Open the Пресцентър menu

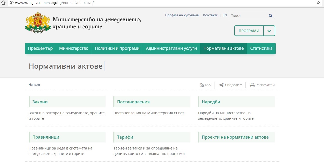point(40,48)
